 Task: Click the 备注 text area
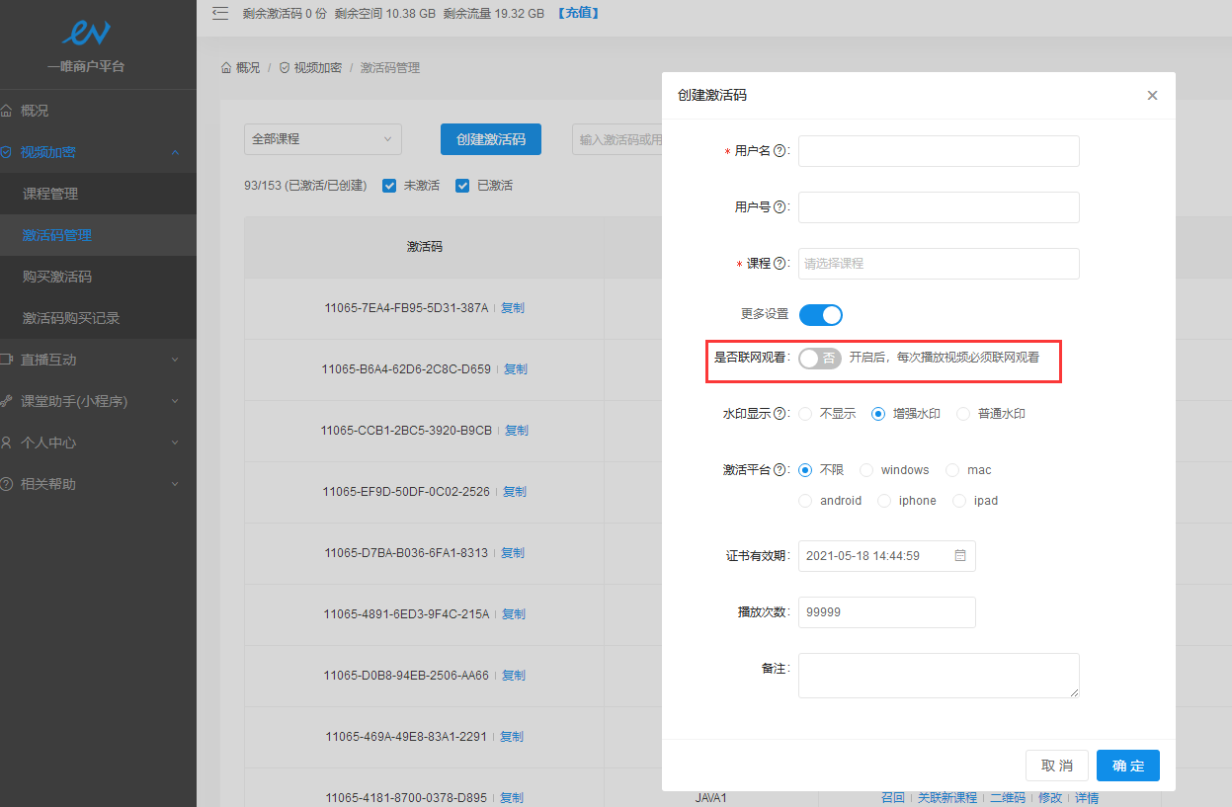coord(938,676)
